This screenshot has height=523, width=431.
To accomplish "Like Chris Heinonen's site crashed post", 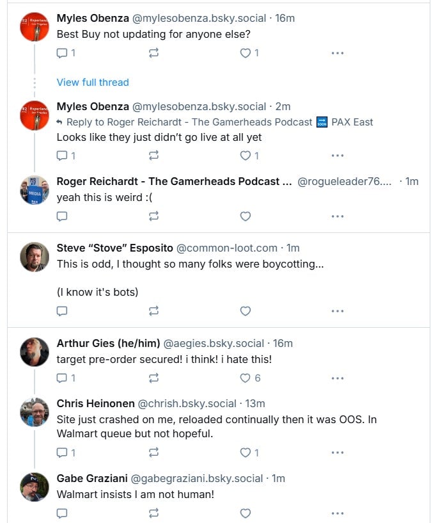I will [x=245, y=453].
